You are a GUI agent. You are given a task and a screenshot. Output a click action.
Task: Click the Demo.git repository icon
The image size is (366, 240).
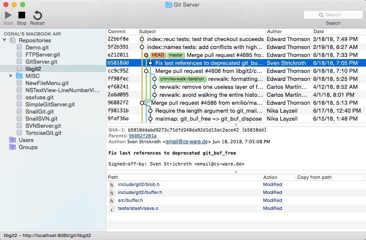[19, 47]
